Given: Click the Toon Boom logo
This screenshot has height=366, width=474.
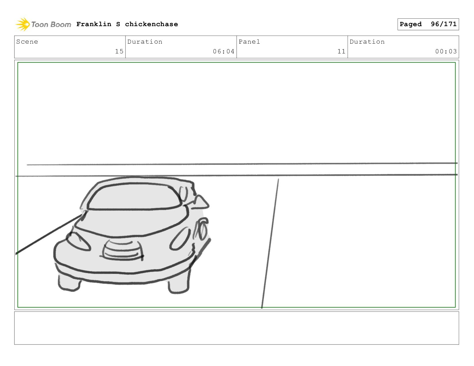Looking at the screenshot, I should [43, 24].
